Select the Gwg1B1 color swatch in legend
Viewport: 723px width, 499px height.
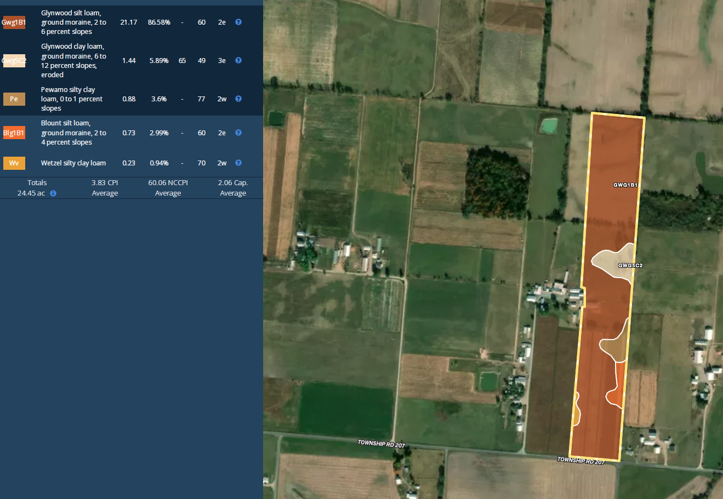tap(14, 22)
